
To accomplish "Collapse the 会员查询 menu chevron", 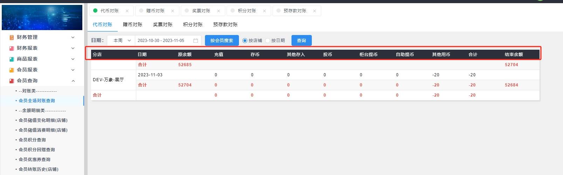I will 73,81.
